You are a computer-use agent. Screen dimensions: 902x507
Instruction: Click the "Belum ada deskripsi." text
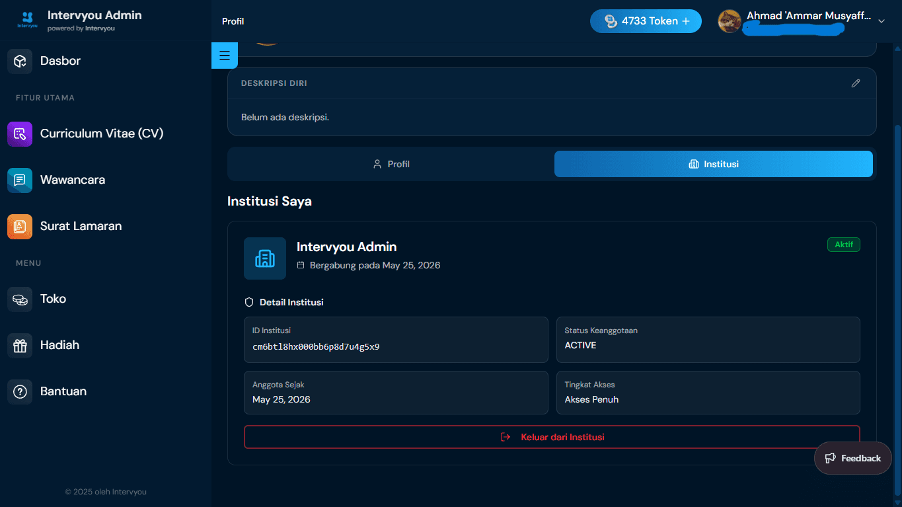coord(285,118)
